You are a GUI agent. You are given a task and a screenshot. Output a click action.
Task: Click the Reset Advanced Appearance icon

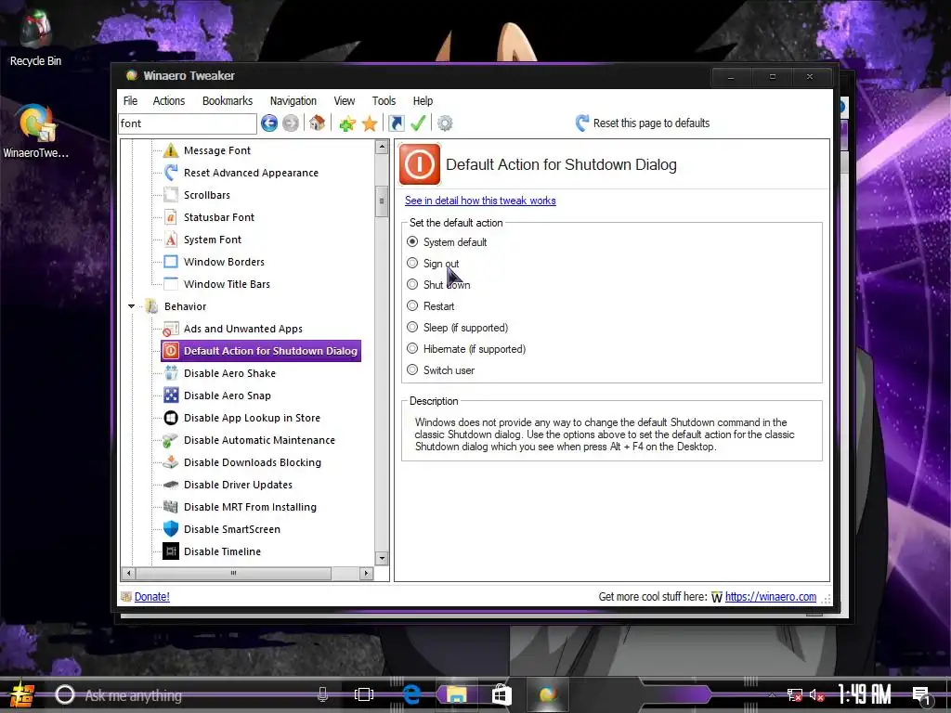(171, 173)
